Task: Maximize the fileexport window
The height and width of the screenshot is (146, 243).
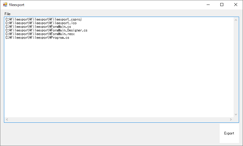Action: point(222,5)
